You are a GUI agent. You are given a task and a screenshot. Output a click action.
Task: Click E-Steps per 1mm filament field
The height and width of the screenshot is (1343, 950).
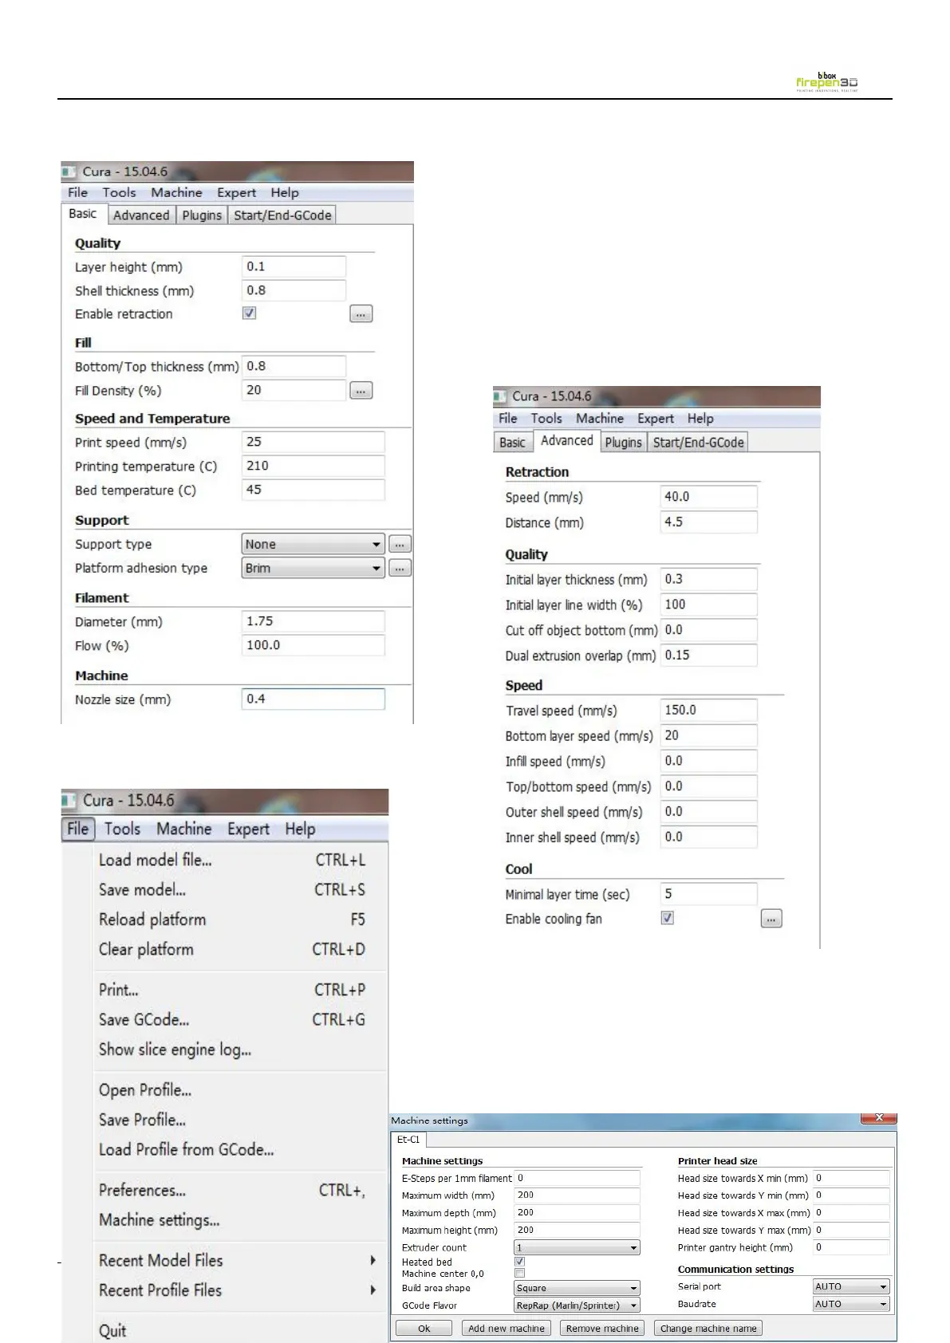click(577, 1178)
